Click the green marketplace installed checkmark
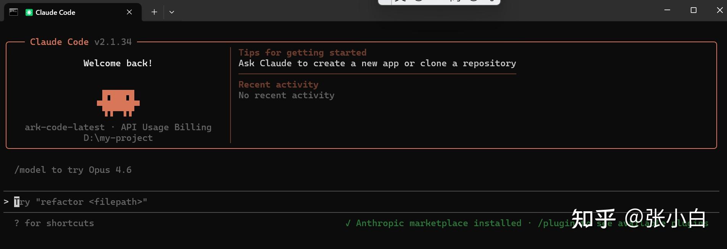Viewport: 727px width, 249px height. point(348,223)
